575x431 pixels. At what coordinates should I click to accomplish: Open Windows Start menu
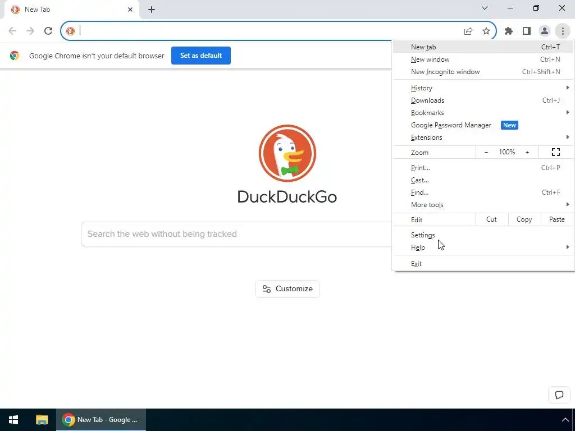click(13, 420)
